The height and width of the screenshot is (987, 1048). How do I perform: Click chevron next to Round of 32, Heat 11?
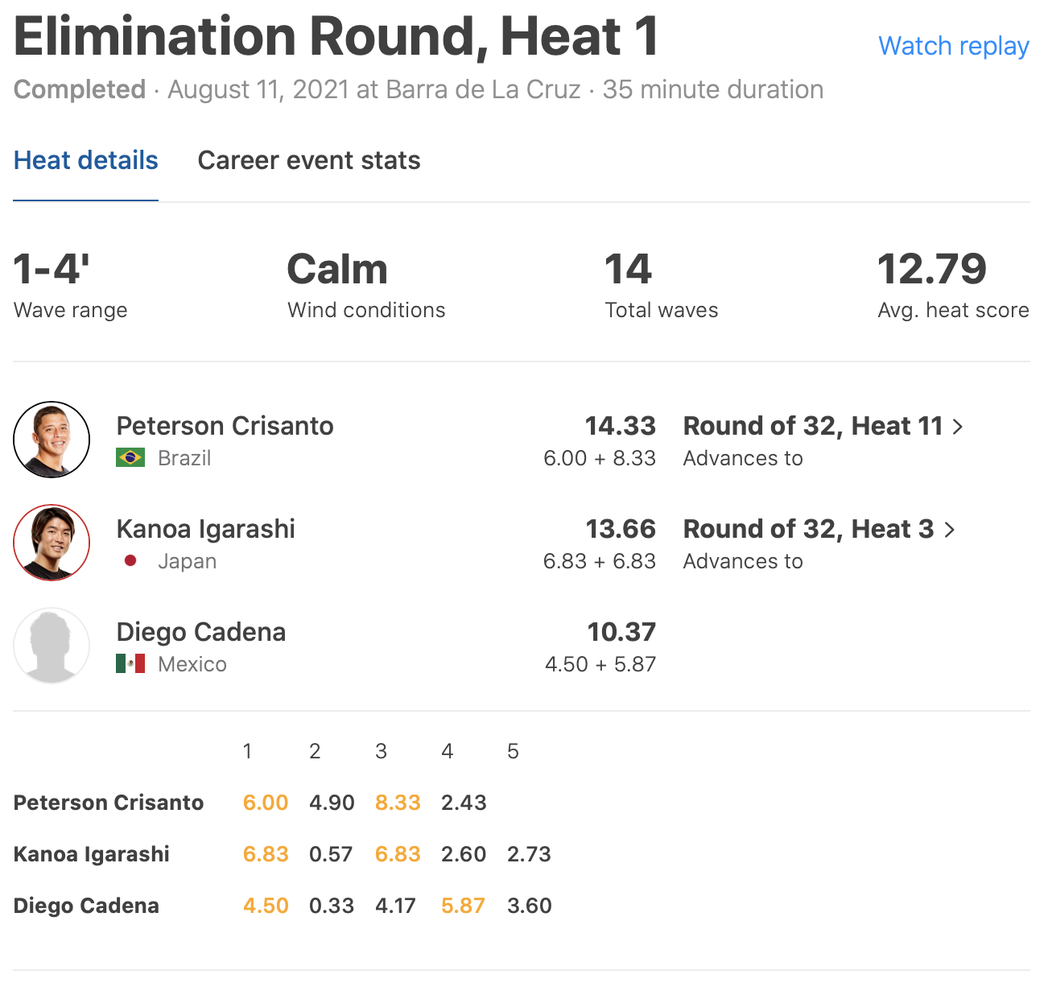click(x=958, y=427)
